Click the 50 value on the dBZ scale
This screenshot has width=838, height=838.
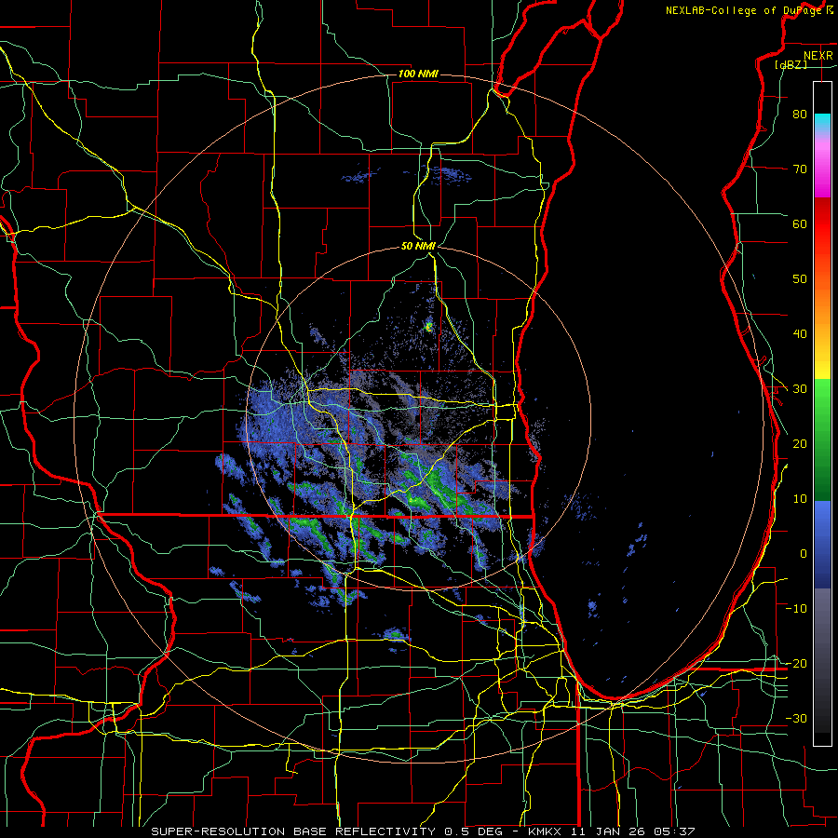point(800,279)
